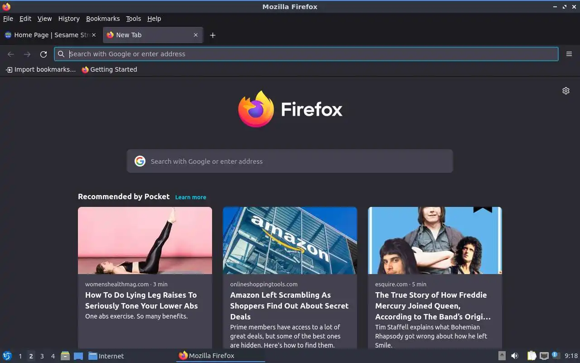Image resolution: width=580 pixels, height=363 pixels.
Task: Click the Firefox logo on the new tab page
Action: coord(290,109)
